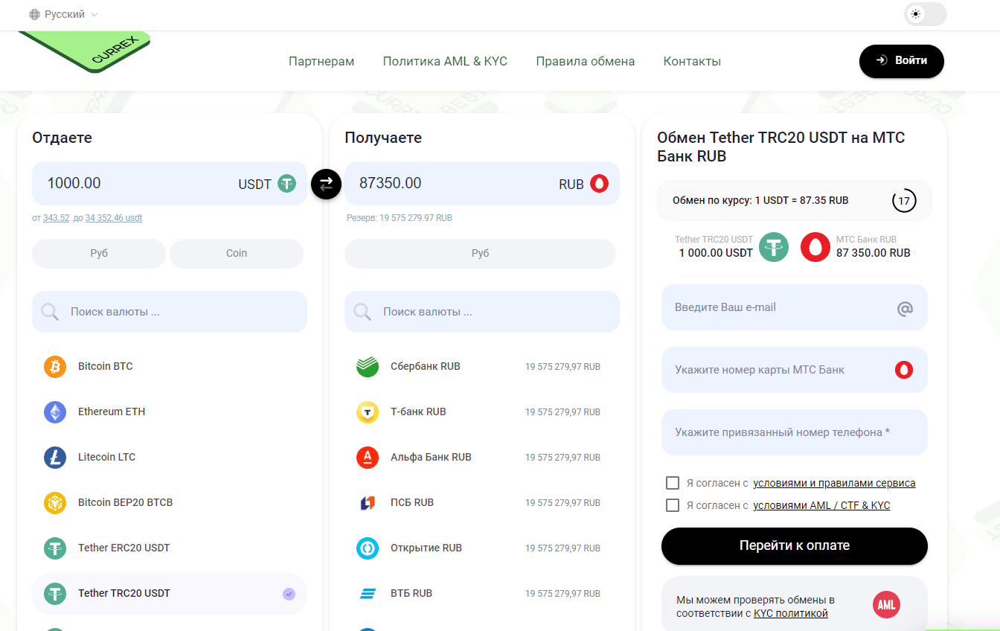Focus the Поиск валюты field under Отдаете

pos(170,312)
